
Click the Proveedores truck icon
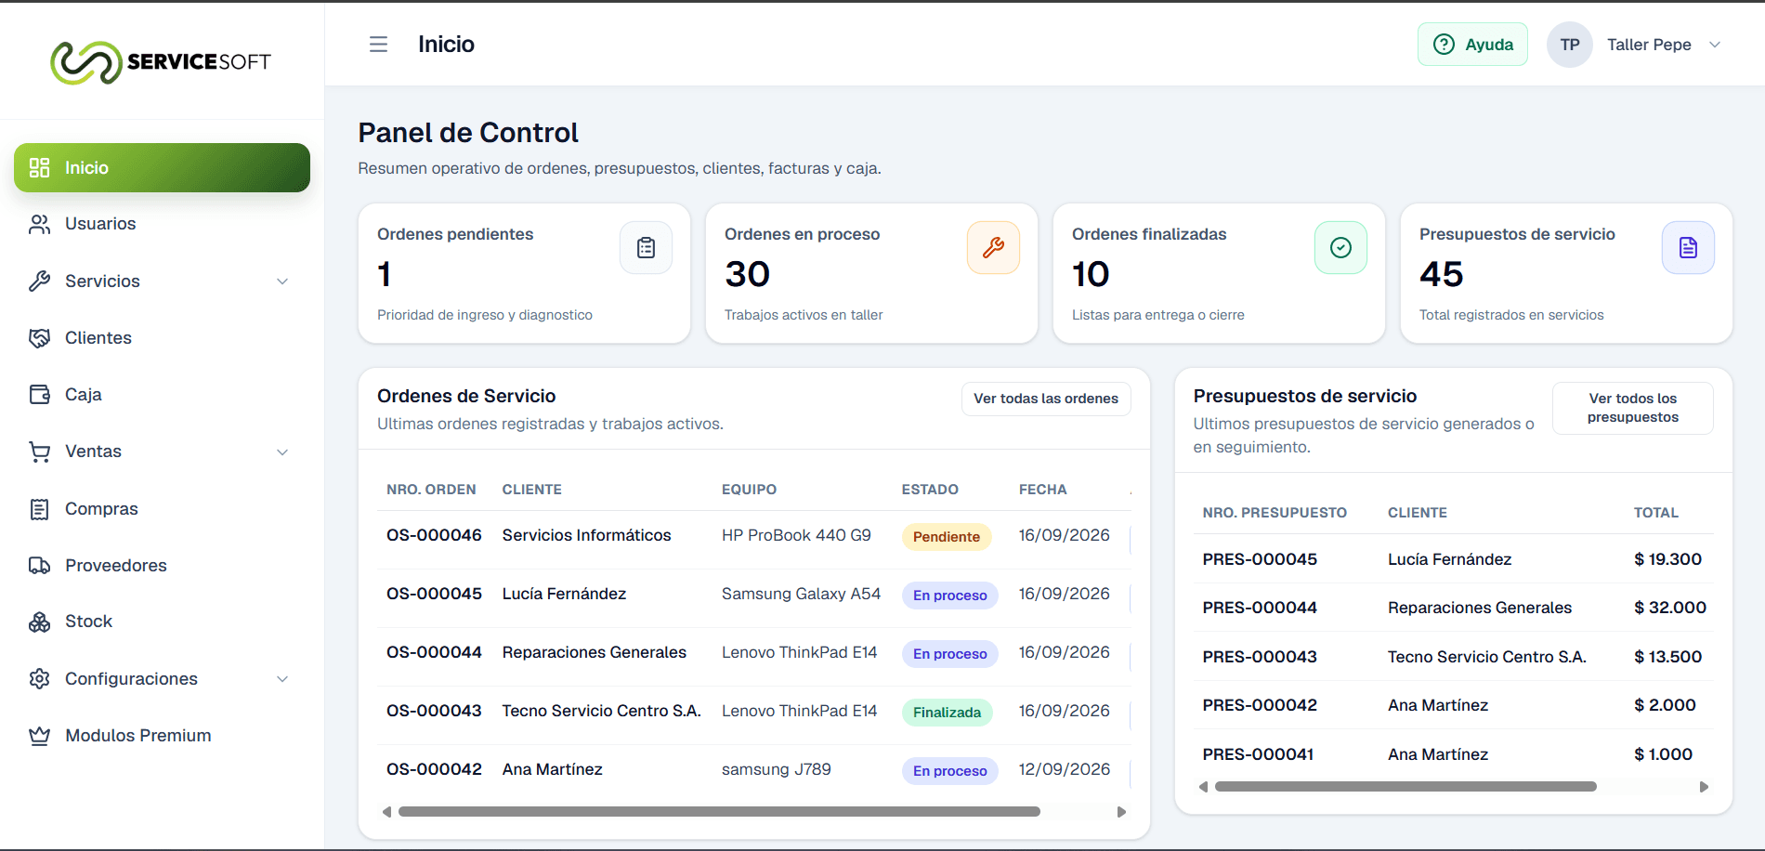click(39, 566)
